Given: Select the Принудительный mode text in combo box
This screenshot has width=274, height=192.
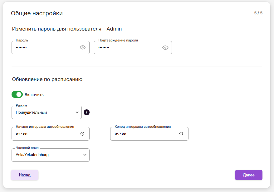Looking at the screenshot, I should pyautogui.click(x=32, y=112).
